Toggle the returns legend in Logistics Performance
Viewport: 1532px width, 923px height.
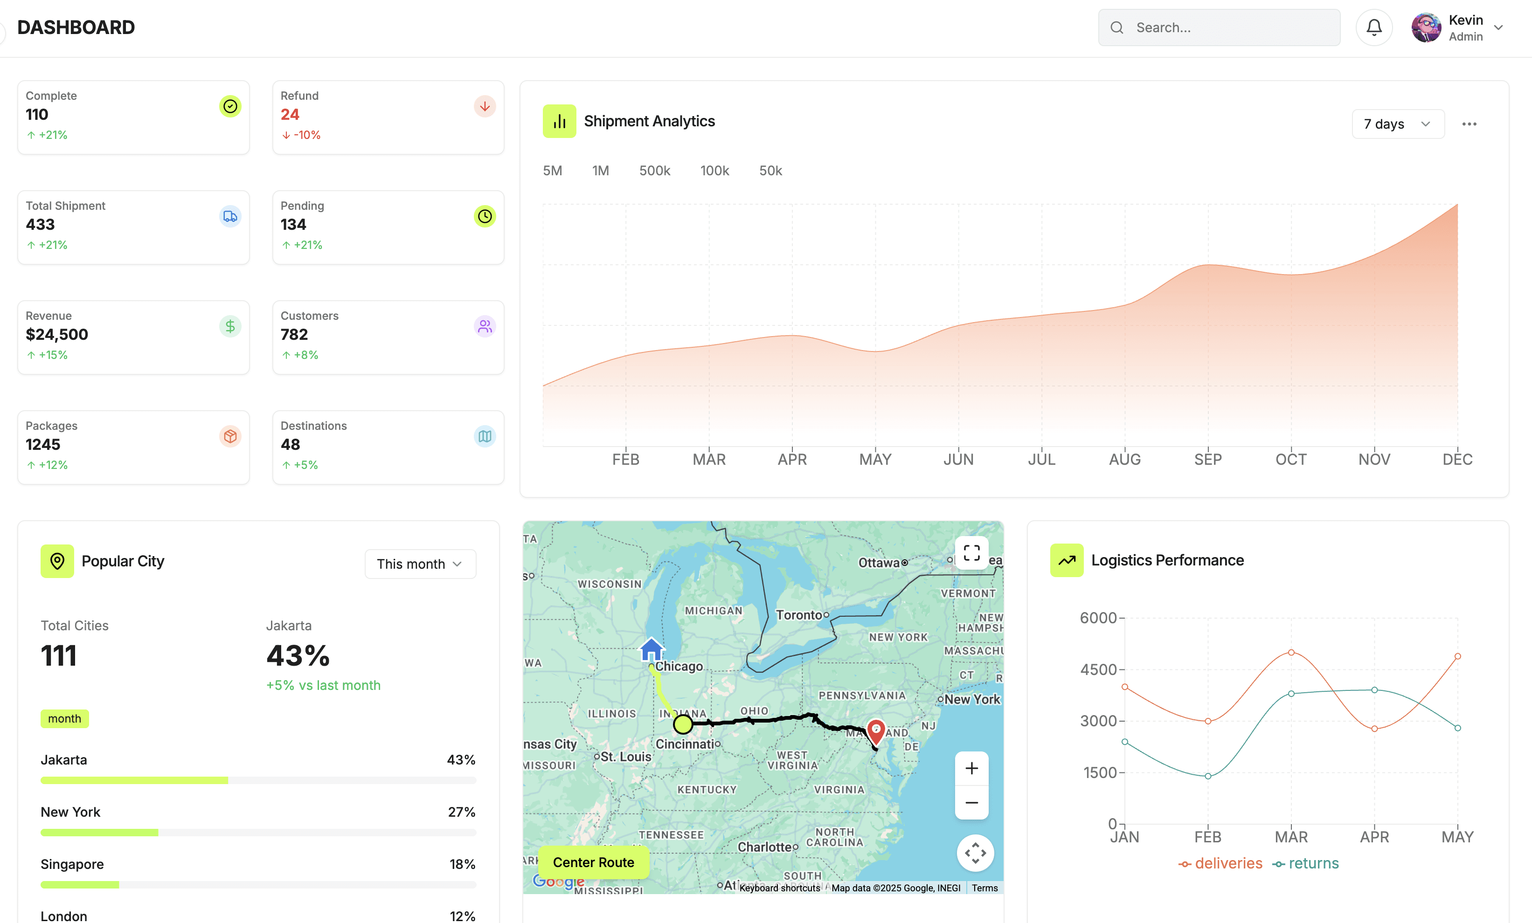click(1306, 863)
